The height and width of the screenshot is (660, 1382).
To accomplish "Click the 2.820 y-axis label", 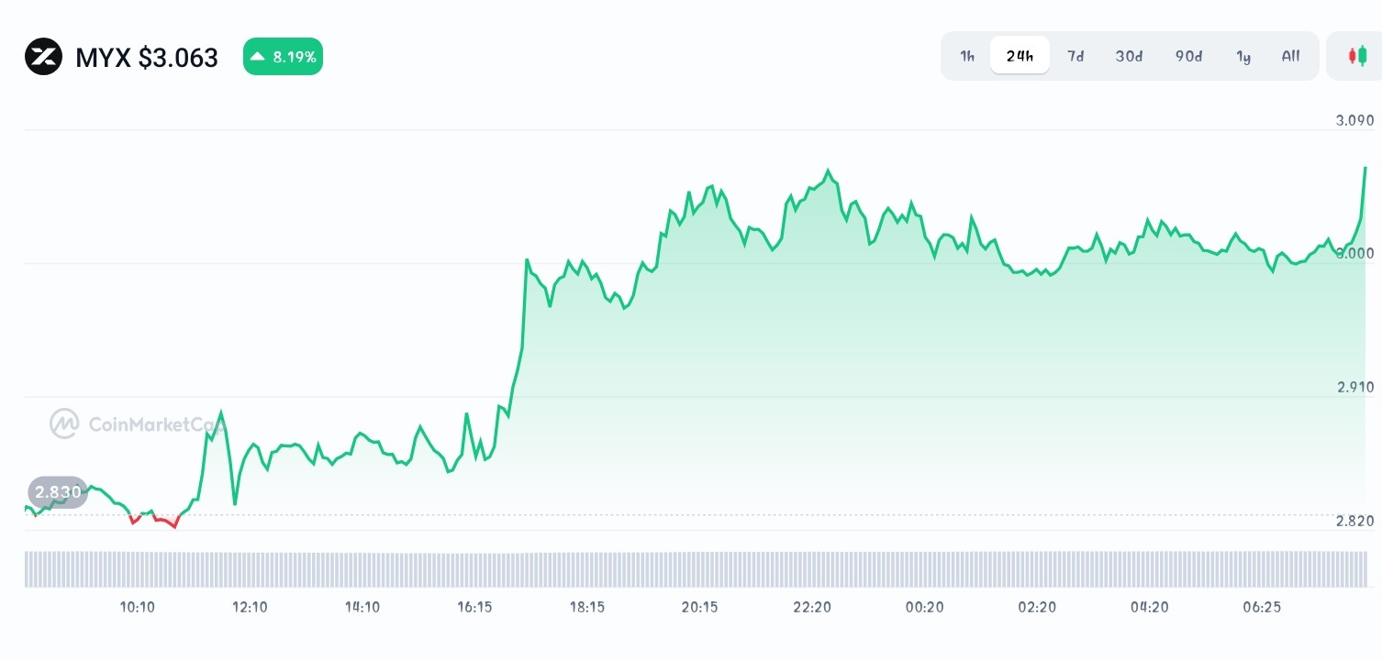I will tap(1354, 521).
